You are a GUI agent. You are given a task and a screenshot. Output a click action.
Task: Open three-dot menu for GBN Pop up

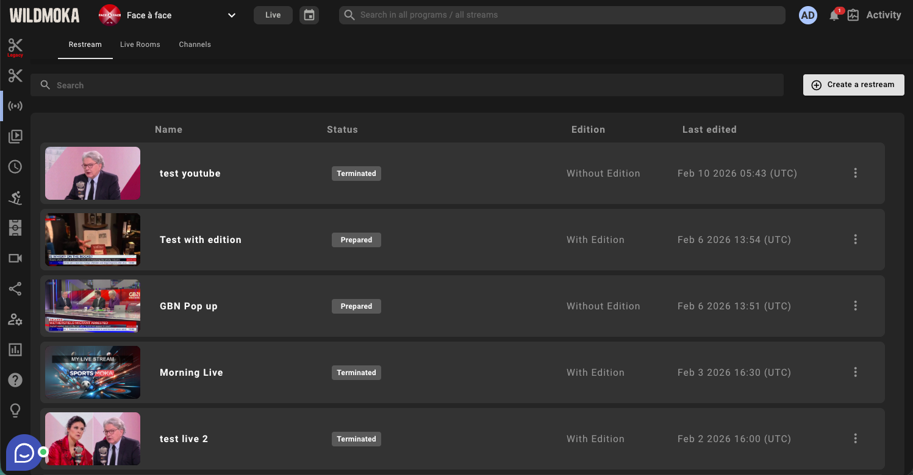(x=855, y=306)
